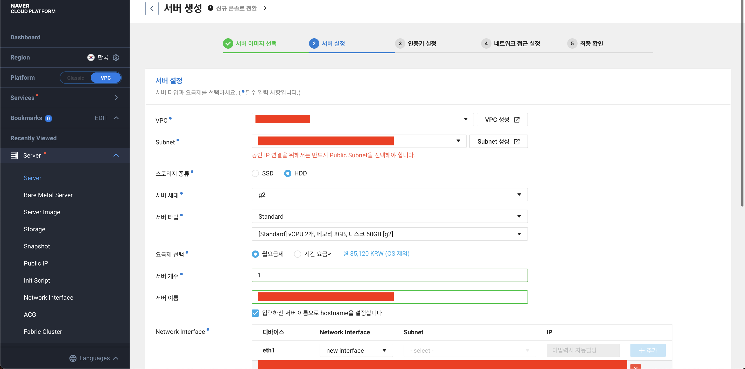Open Server Image in sidebar

[x=42, y=212]
